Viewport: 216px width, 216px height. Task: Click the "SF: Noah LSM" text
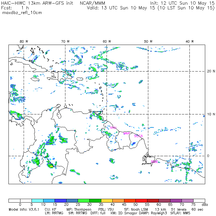[136, 210]
